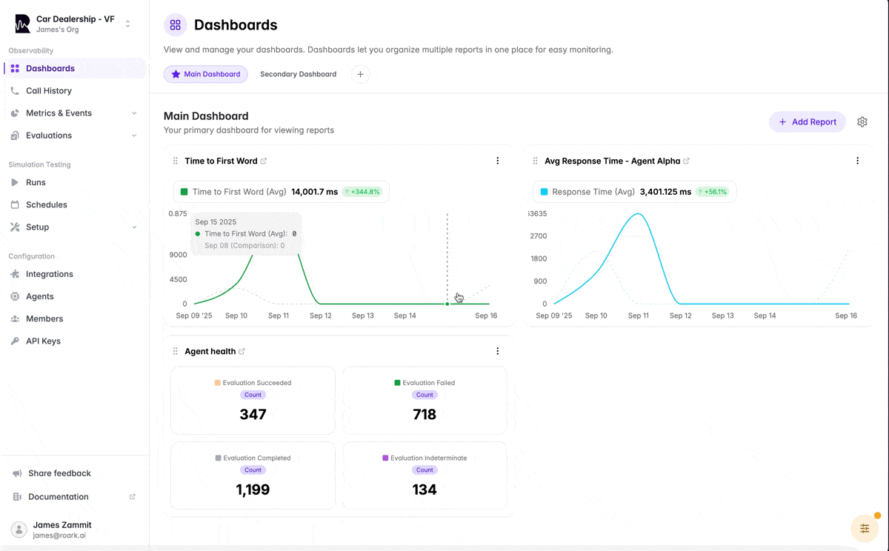Open the floating filter settings button

tap(865, 528)
